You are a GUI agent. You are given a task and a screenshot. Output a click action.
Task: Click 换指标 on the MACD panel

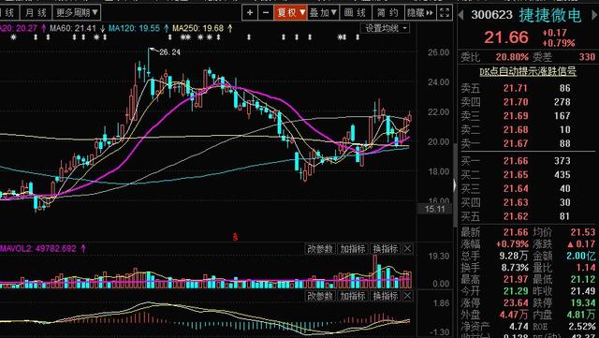(x=386, y=296)
